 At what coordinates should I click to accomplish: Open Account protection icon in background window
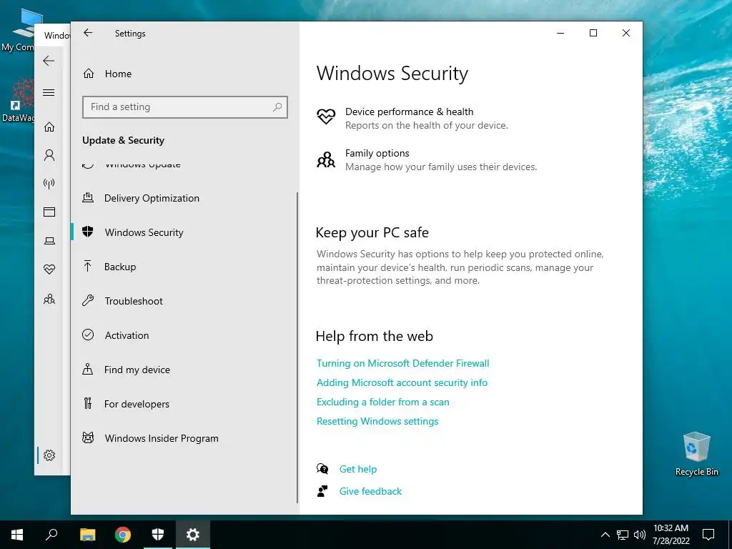tap(49, 155)
